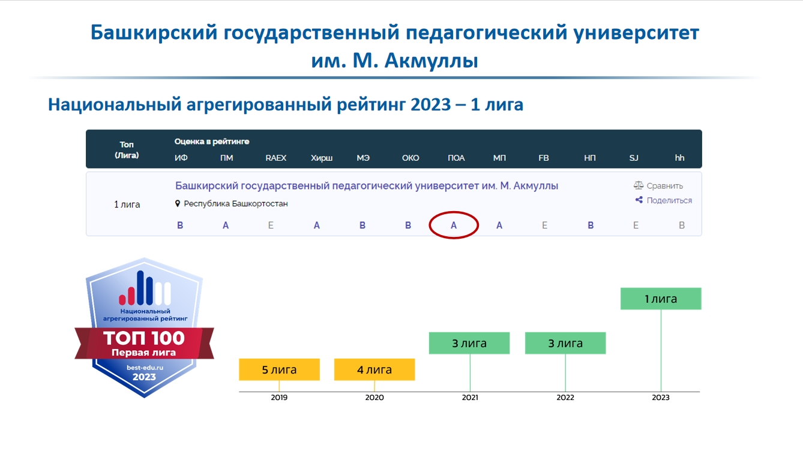Open the university name link
Image resolution: width=803 pixels, height=451 pixels.
(367, 186)
